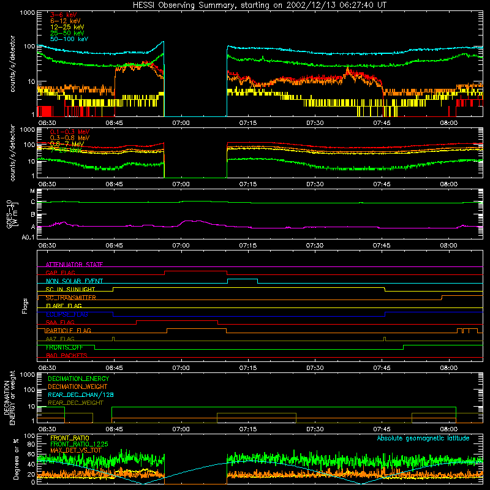Click 07:00 time label under keV panel
Image resolution: width=490 pixels, height=490 pixels.
pyautogui.click(x=181, y=123)
